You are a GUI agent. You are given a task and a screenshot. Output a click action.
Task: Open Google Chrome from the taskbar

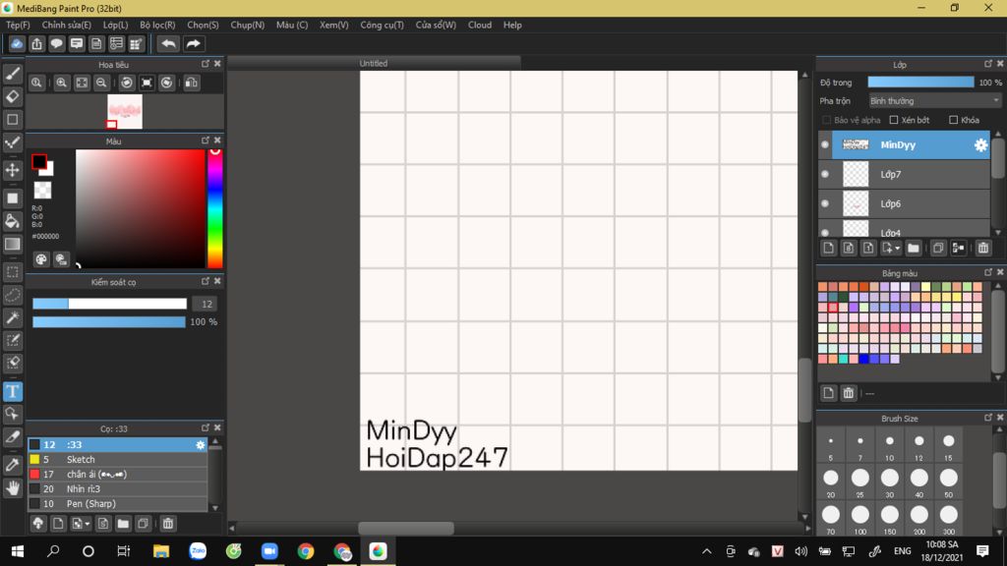coord(306,551)
